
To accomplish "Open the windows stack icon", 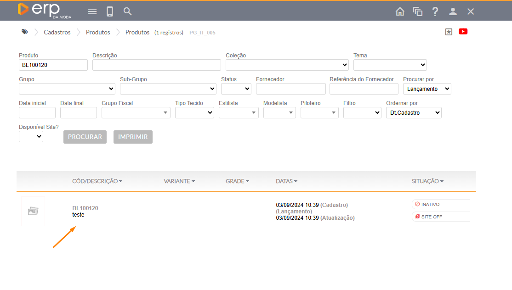I will tap(417, 12).
